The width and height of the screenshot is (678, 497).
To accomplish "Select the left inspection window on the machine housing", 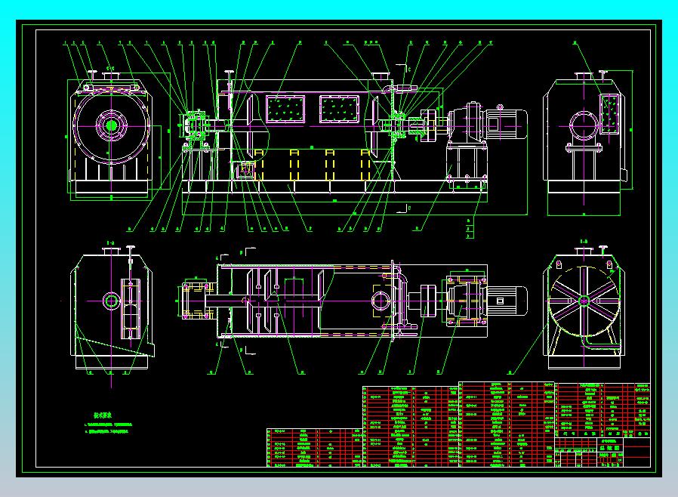I will point(285,109).
